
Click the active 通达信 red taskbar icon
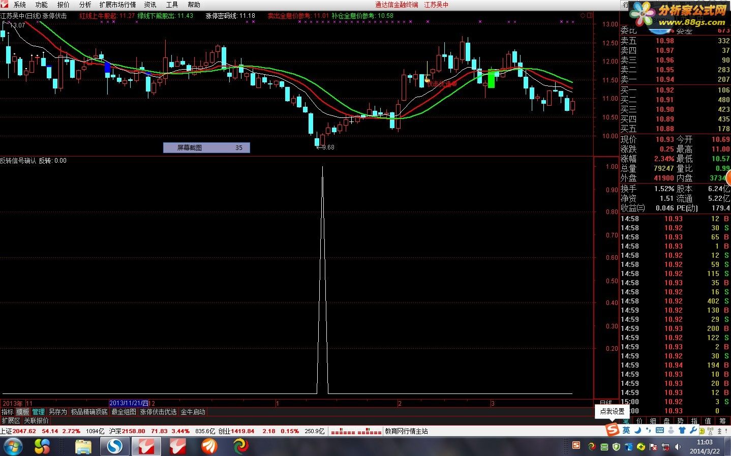[147, 446]
